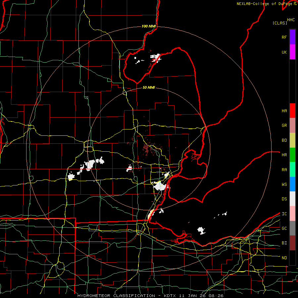The width and height of the screenshot is (298, 298).
Task: Select the dusty pink GR legend swatch
Action: coord(292,125)
